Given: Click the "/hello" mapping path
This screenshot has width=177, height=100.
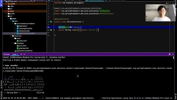Looking at the screenshot, I should pos(77,27).
